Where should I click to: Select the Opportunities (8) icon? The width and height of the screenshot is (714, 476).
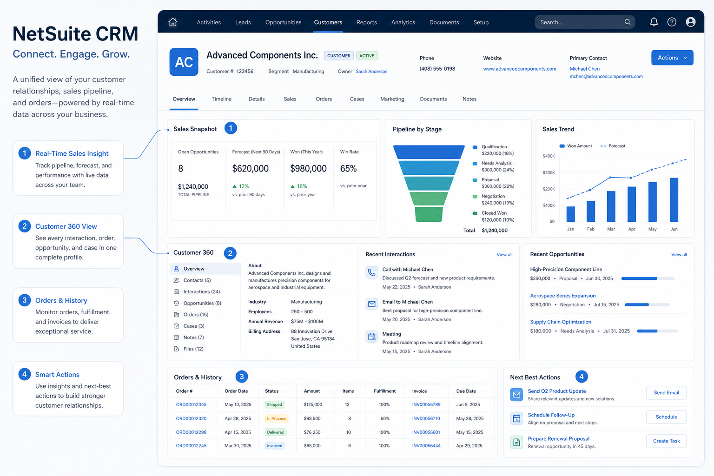pos(177,303)
